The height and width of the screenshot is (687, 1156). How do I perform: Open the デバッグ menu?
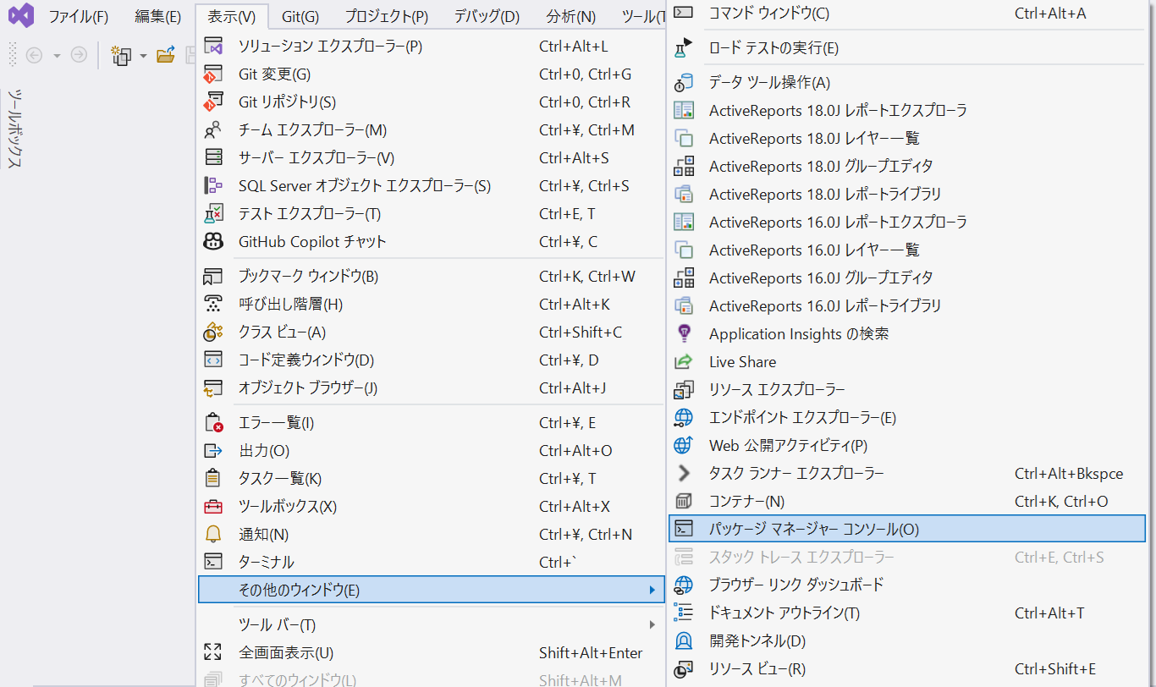tap(487, 17)
